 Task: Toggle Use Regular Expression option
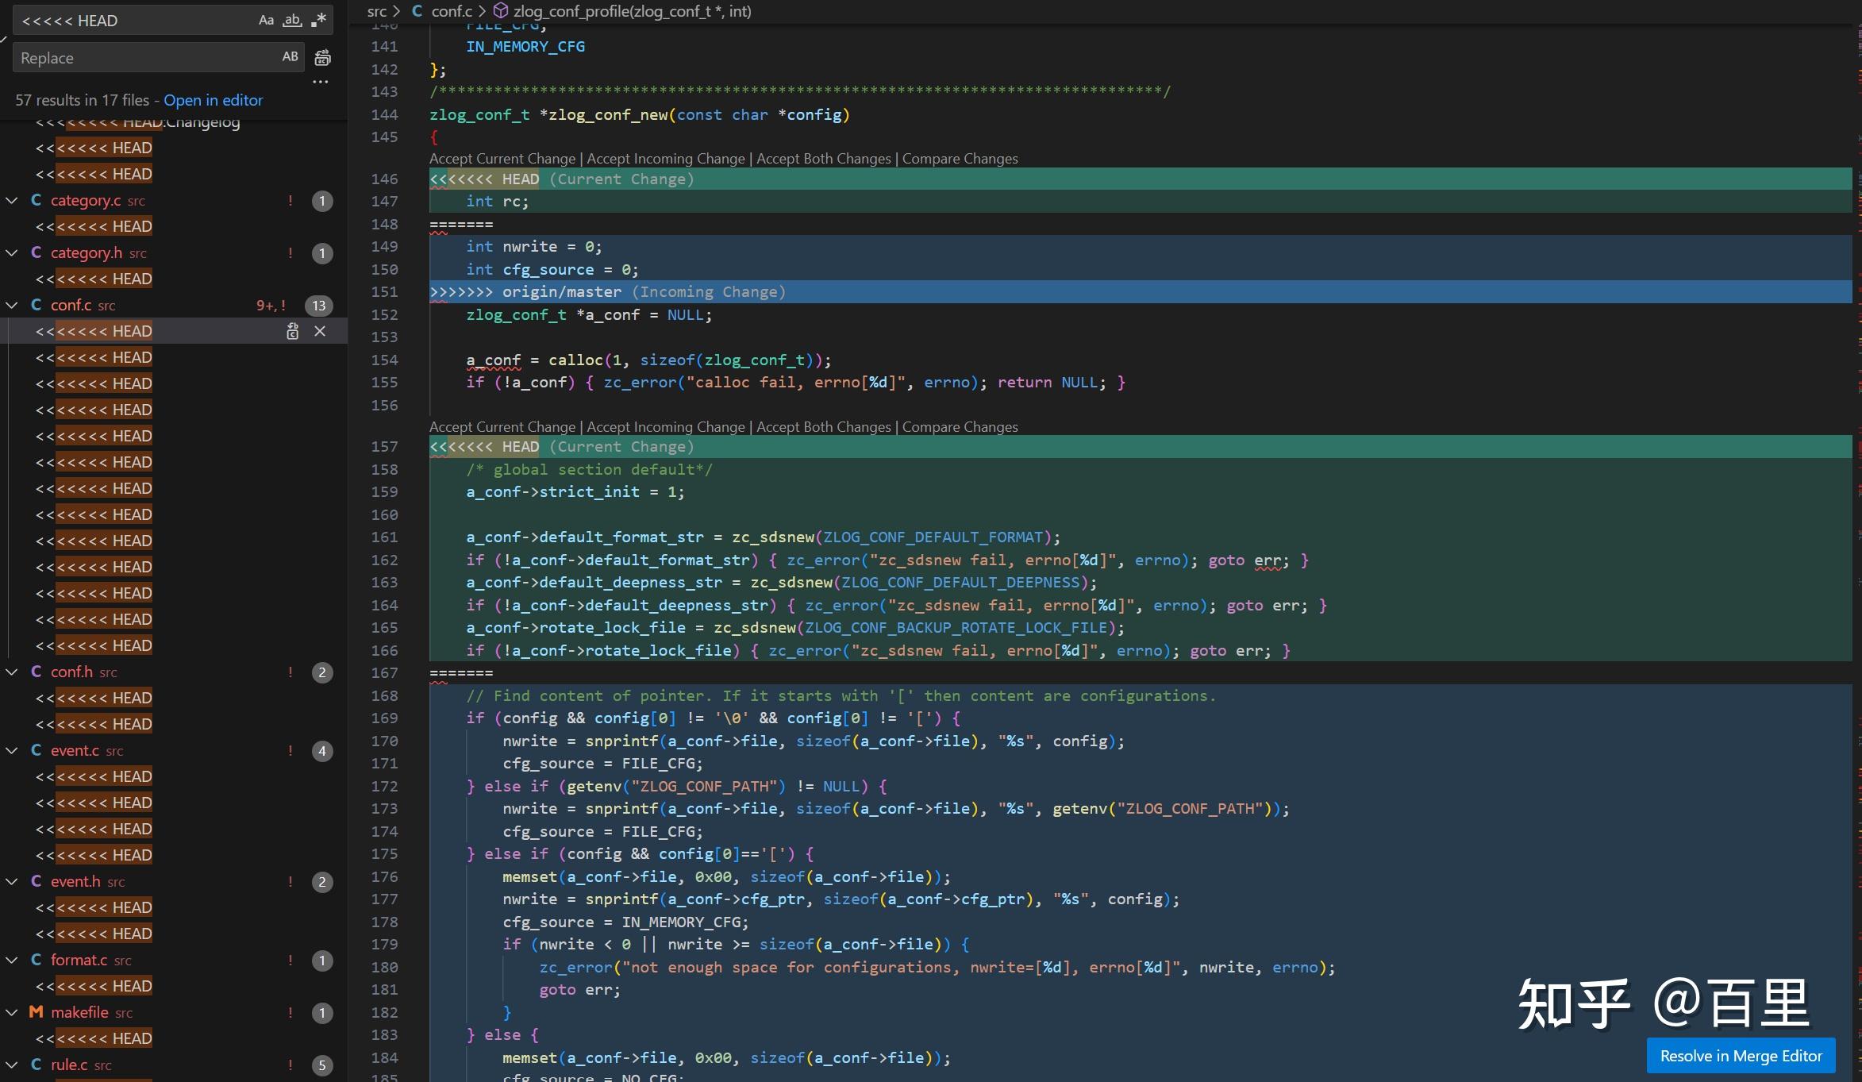click(x=319, y=21)
